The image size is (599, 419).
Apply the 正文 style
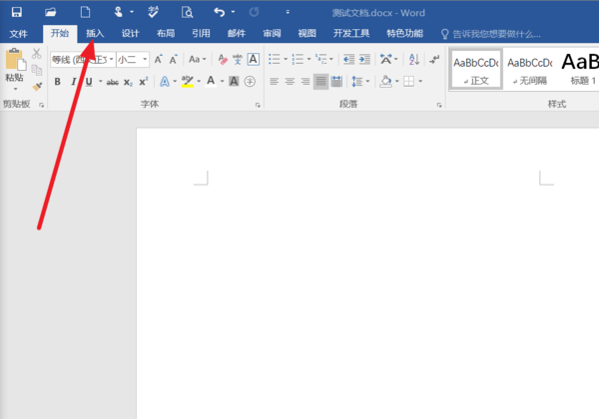click(x=474, y=69)
